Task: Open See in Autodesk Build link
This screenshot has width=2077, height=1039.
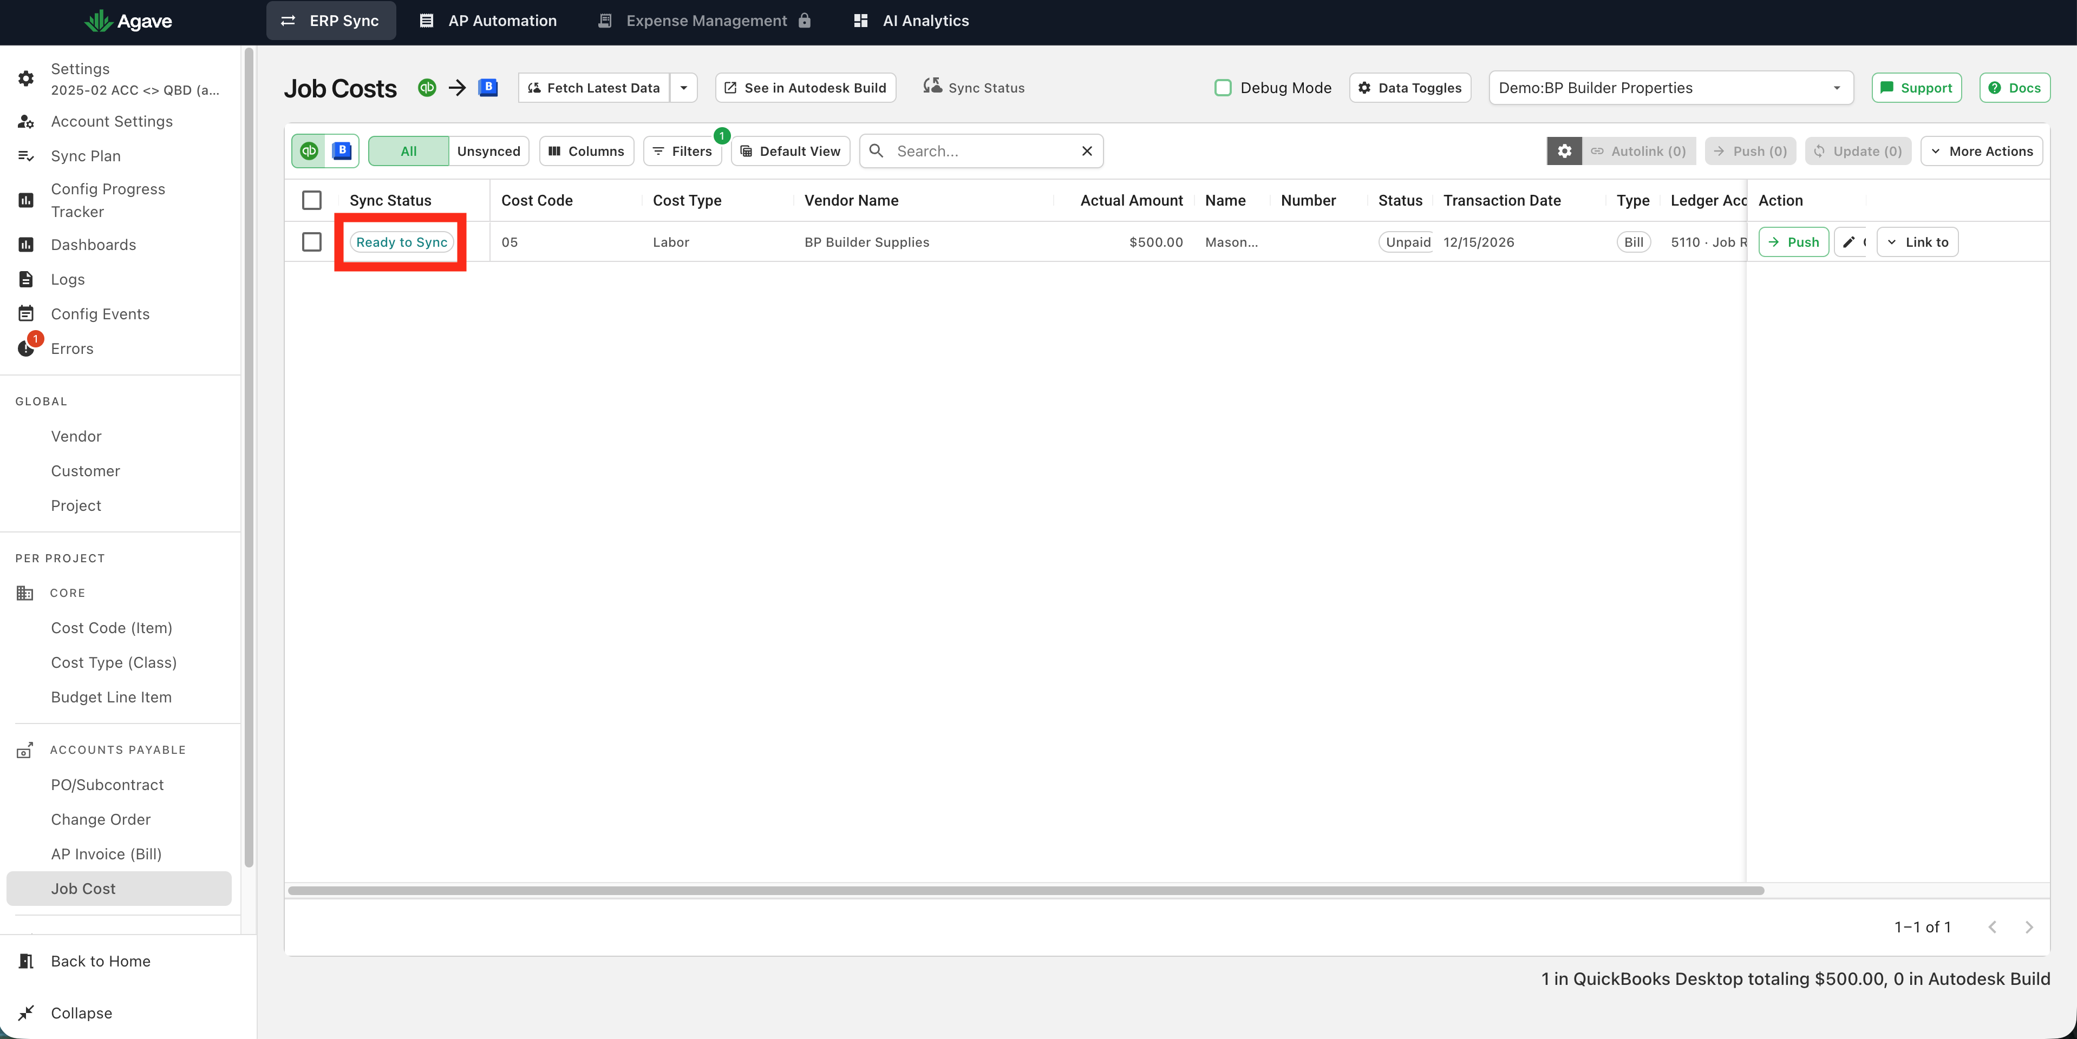Action: (806, 87)
